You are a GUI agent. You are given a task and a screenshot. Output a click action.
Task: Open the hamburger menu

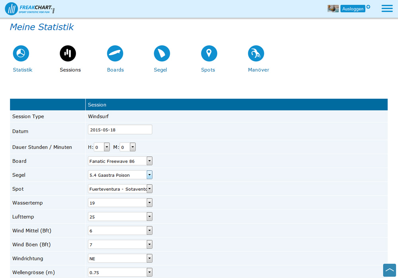[x=387, y=9]
